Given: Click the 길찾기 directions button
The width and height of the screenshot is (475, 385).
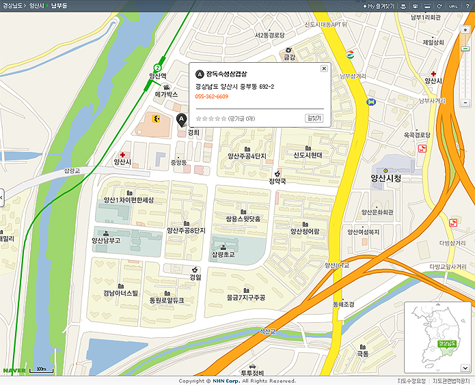Looking at the screenshot, I should click(x=314, y=118).
